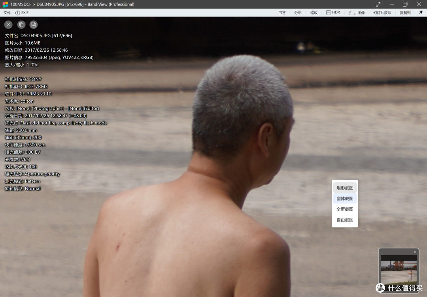
Task: Click the 相机制造商 SONY line
Action: [x=23, y=79]
